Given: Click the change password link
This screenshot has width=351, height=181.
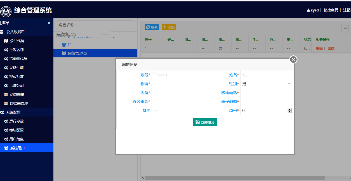Looking at the screenshot, I should (331, 10).
